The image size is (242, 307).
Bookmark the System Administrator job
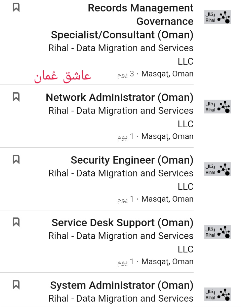[16, 285]
